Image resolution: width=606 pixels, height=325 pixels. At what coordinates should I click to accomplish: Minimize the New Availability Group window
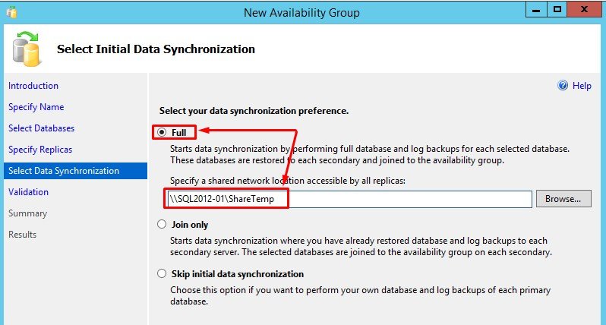pos(534,11)
